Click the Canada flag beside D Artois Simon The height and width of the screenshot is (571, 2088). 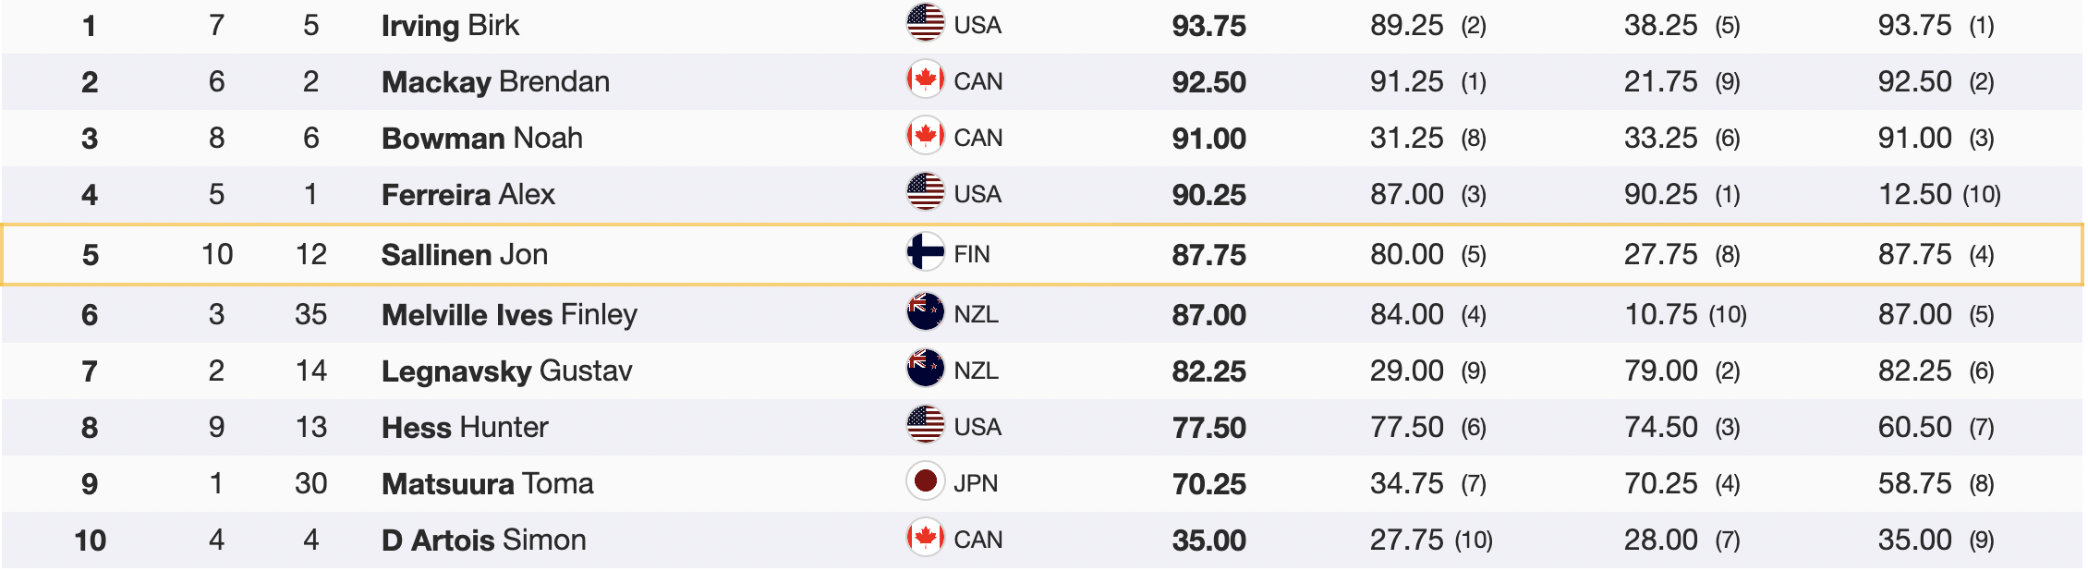[x=925, y=538]
